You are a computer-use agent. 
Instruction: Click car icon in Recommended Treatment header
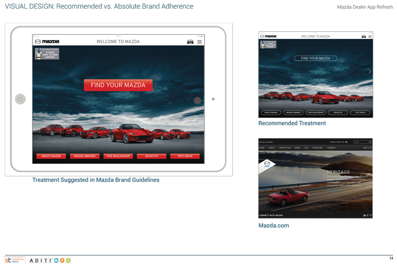(x=363, y=37)
